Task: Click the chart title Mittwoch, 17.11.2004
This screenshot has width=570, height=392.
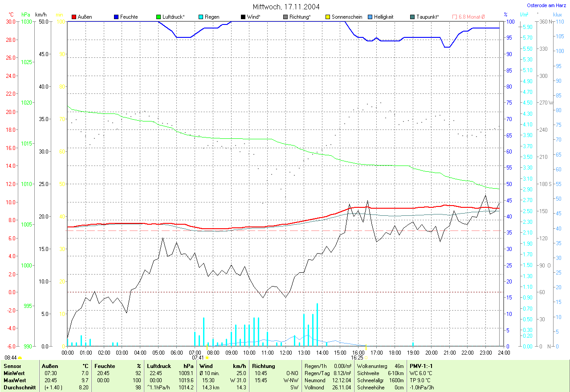Action: (286, 7)
